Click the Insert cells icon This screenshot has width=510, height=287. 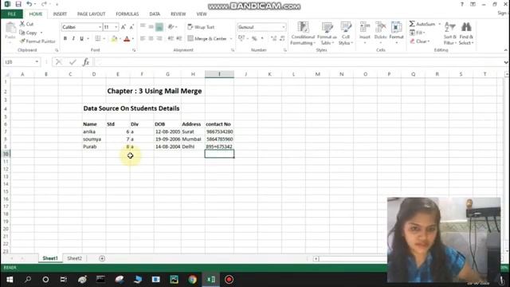(x=365, y=27)
